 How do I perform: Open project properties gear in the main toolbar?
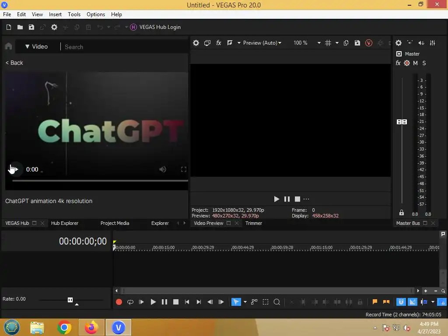(x=54, y=27)
